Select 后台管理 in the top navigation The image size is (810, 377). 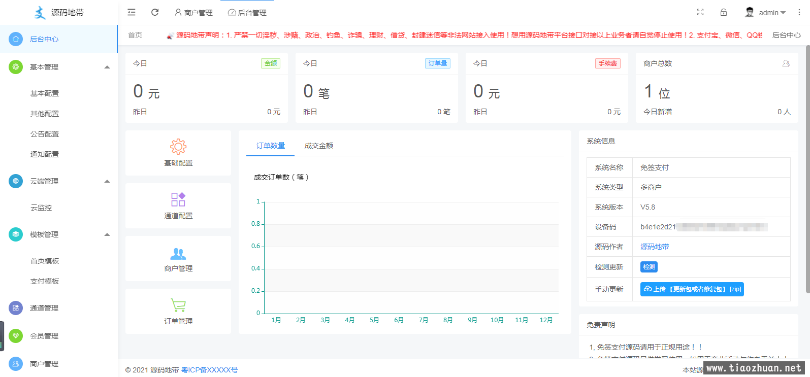click(247, 13)
